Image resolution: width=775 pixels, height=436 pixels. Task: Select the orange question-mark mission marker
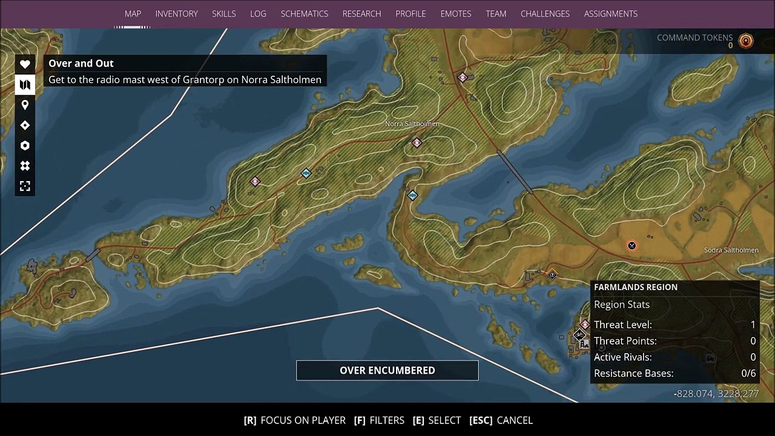click(552, 274)
